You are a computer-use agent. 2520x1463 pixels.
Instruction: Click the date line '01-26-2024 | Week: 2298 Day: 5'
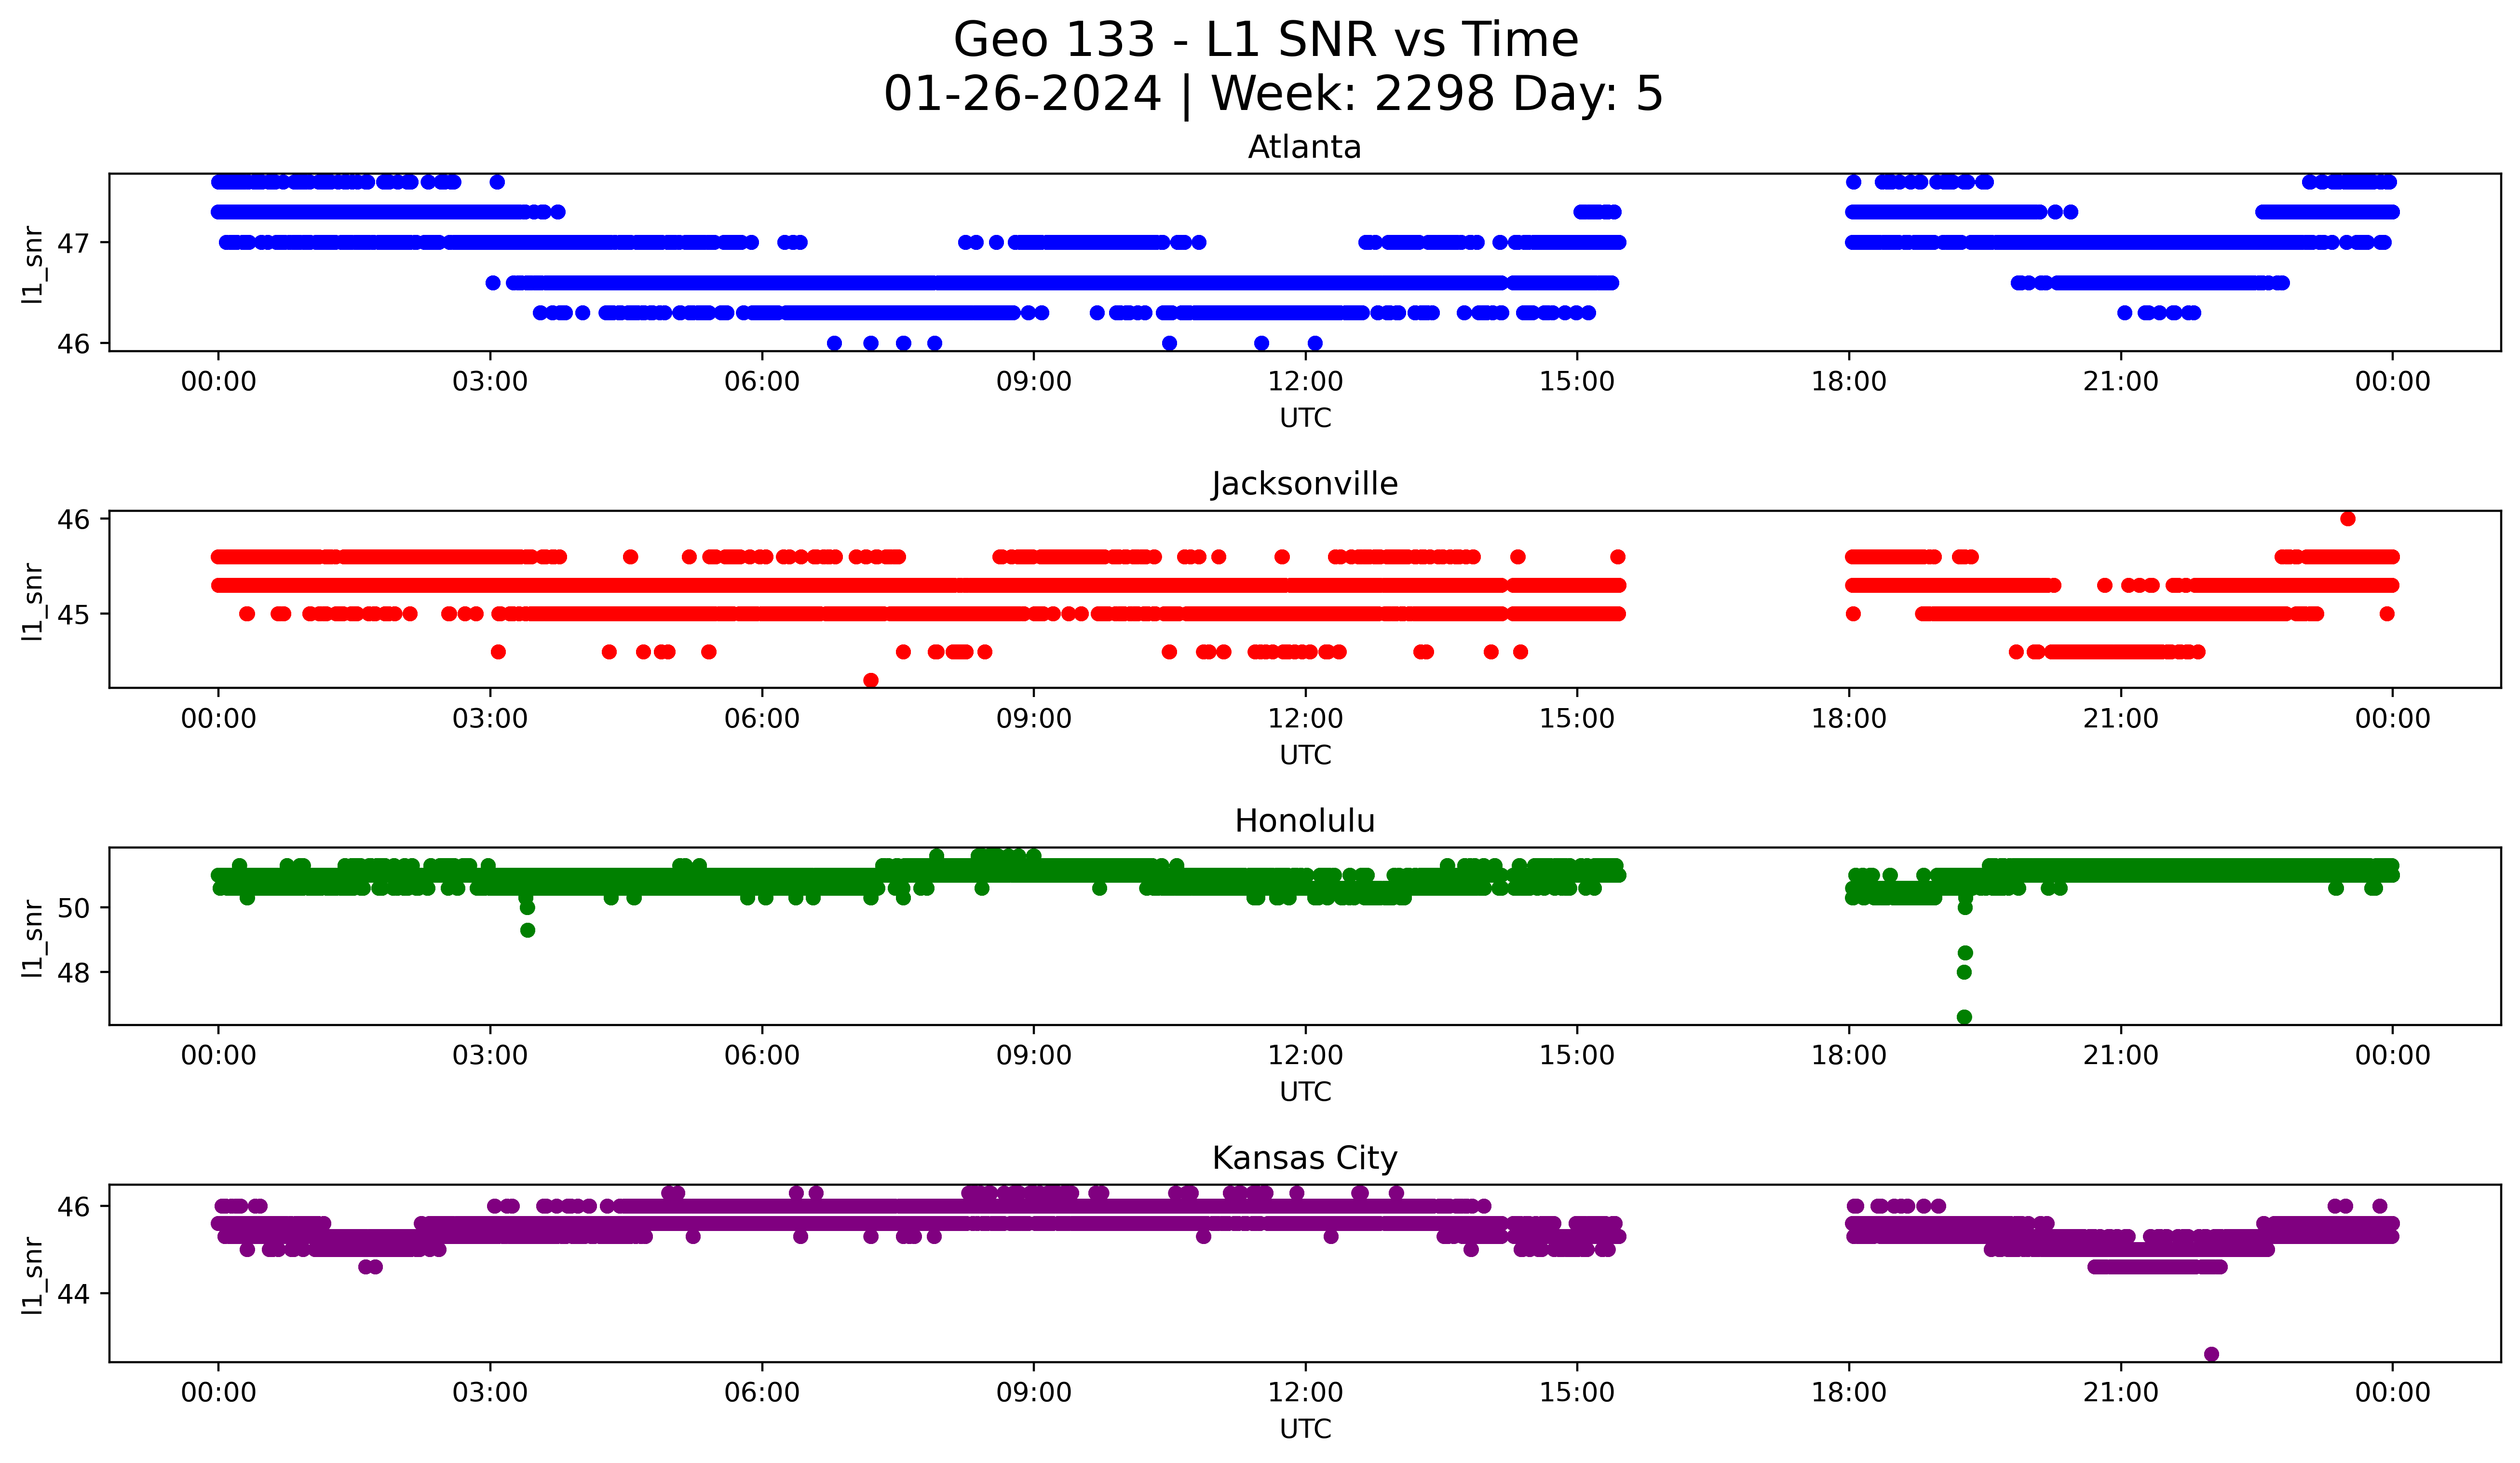pyautogui.click(x=1272, y=94)
